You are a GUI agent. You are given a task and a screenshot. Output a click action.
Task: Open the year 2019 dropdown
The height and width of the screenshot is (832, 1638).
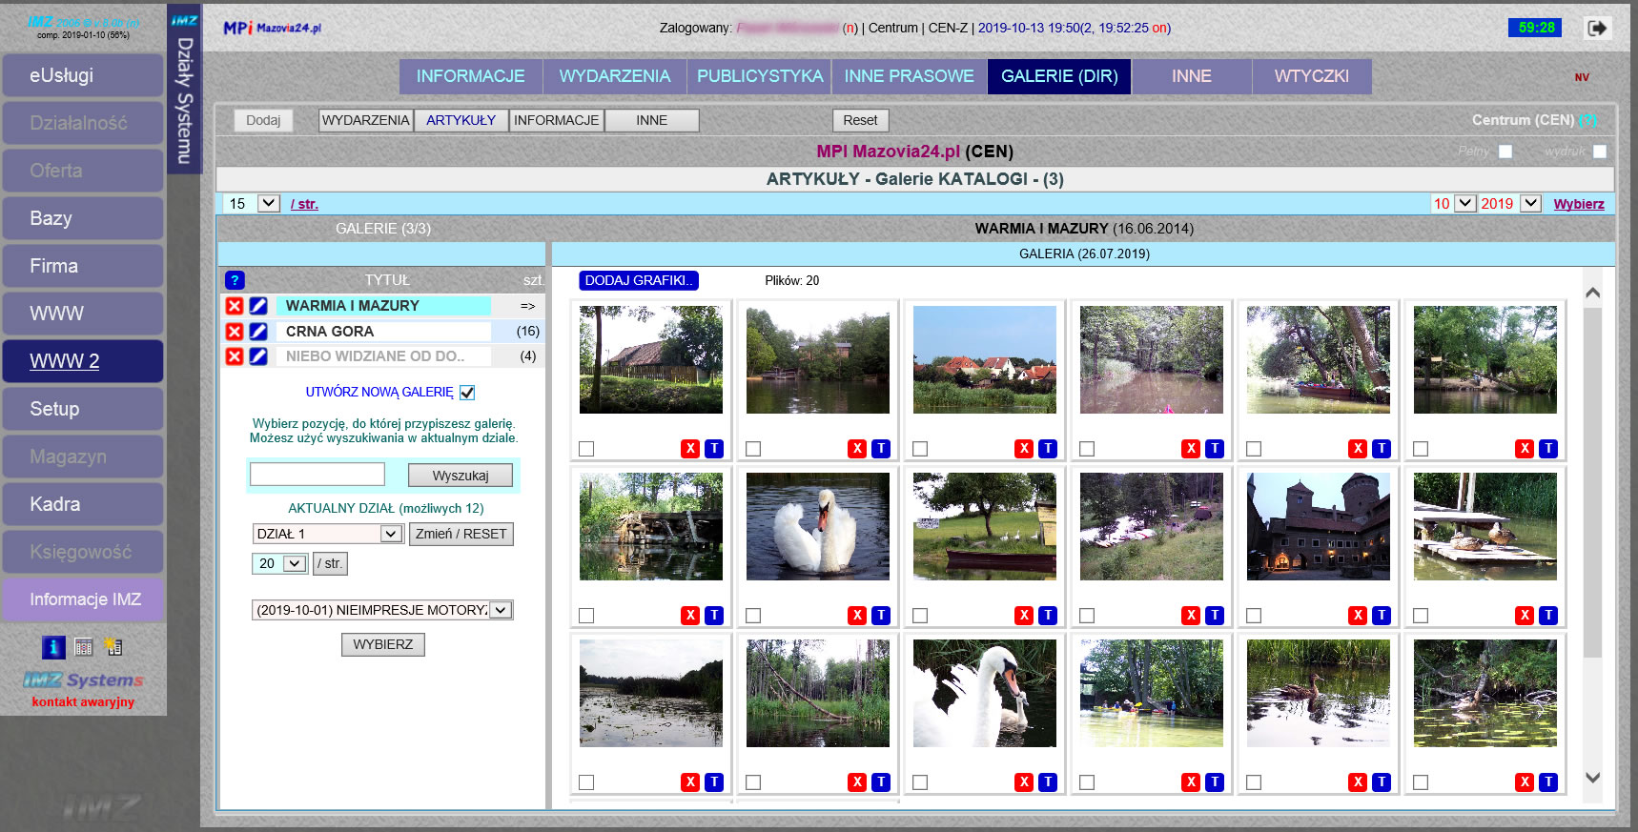[1510, 203]
